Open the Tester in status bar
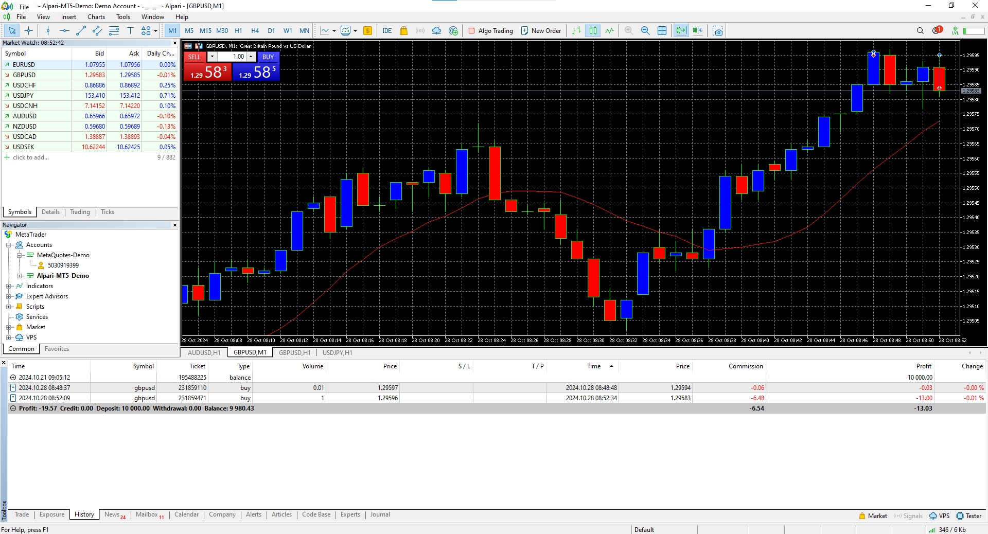The width and height of the screenshot is (988, 534). (968, 516)
